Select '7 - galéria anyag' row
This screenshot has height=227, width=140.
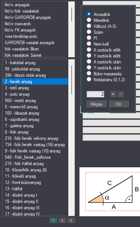coord(35,126)
